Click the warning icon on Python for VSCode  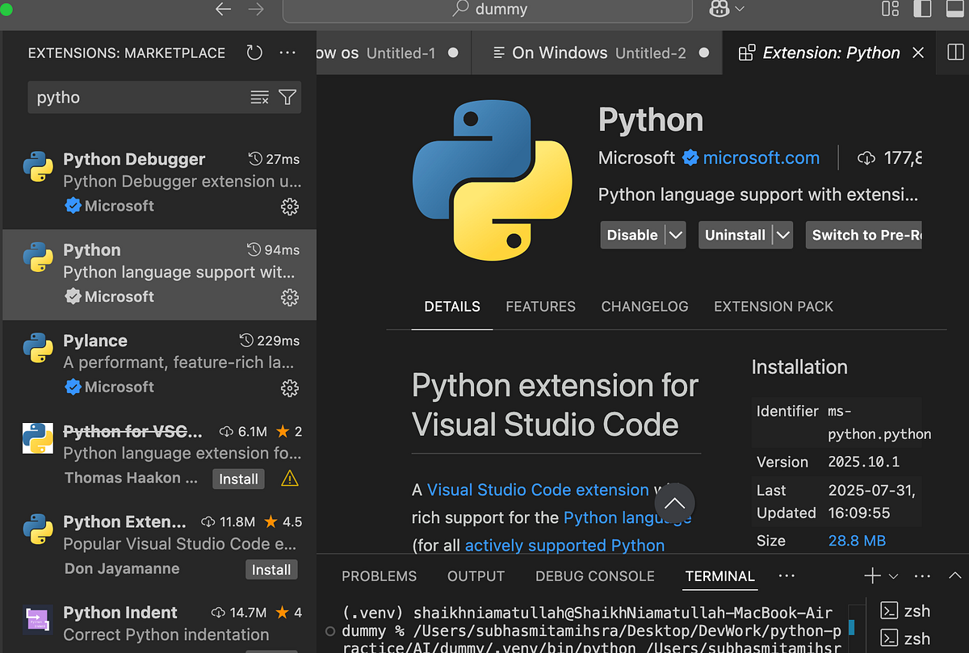(289, 479)
